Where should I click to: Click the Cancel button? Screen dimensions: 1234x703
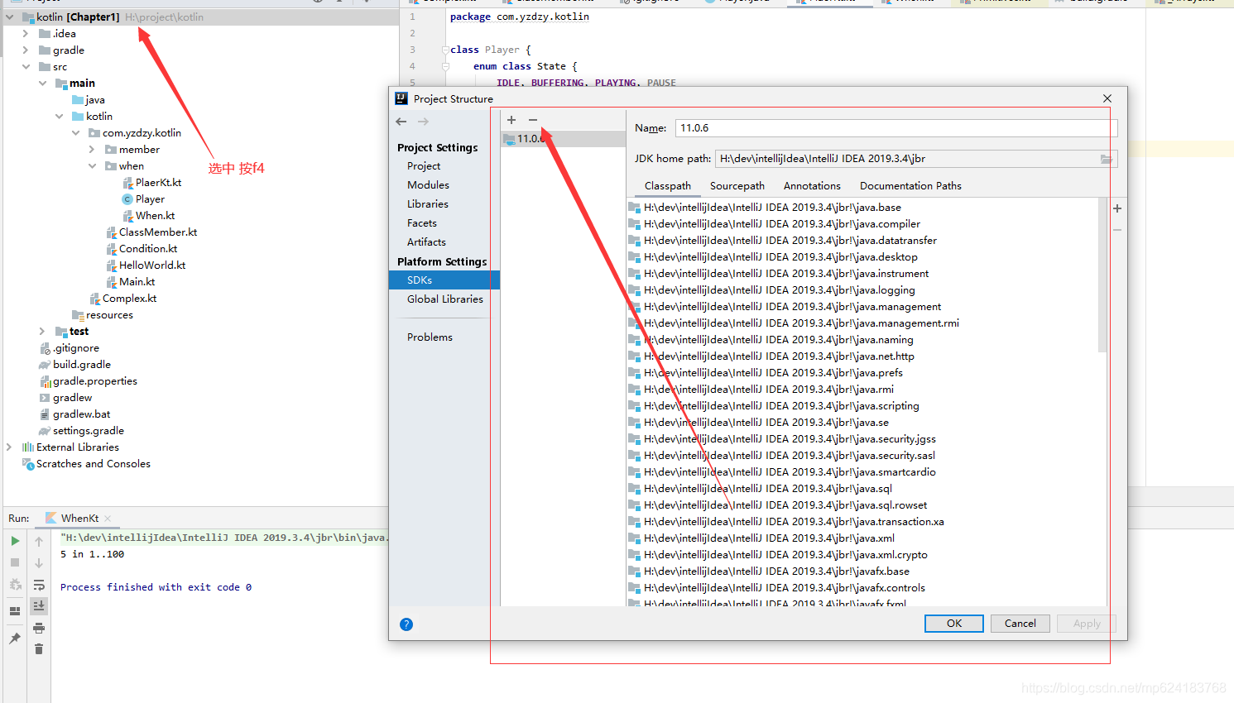click(1020, 624)
